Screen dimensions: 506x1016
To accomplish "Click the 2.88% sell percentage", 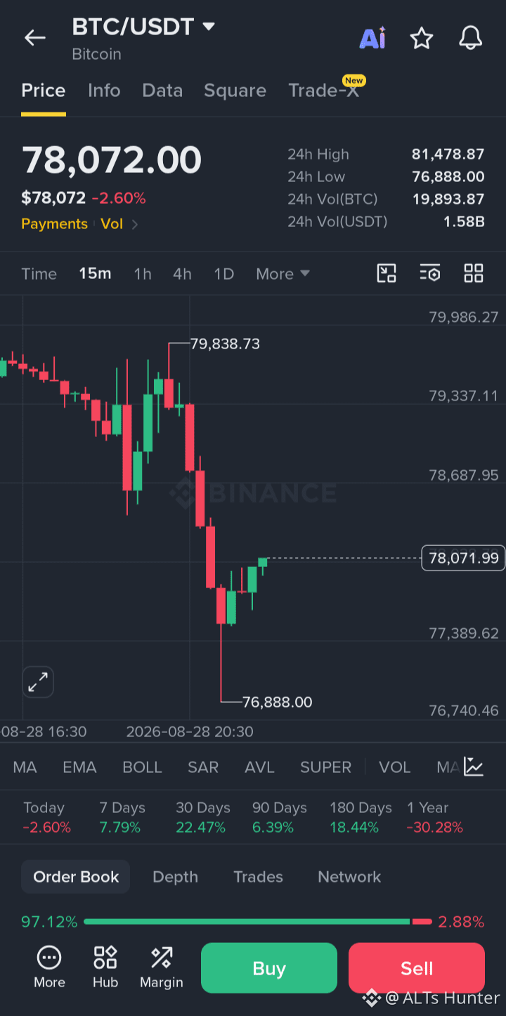I will (x=461, y=922).
